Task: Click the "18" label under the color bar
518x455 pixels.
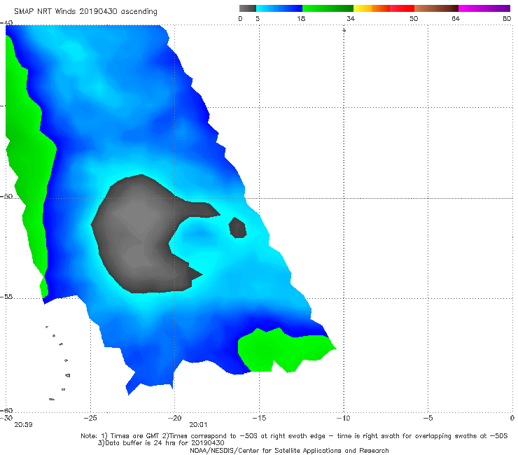Action: click(x=301, y=18)
